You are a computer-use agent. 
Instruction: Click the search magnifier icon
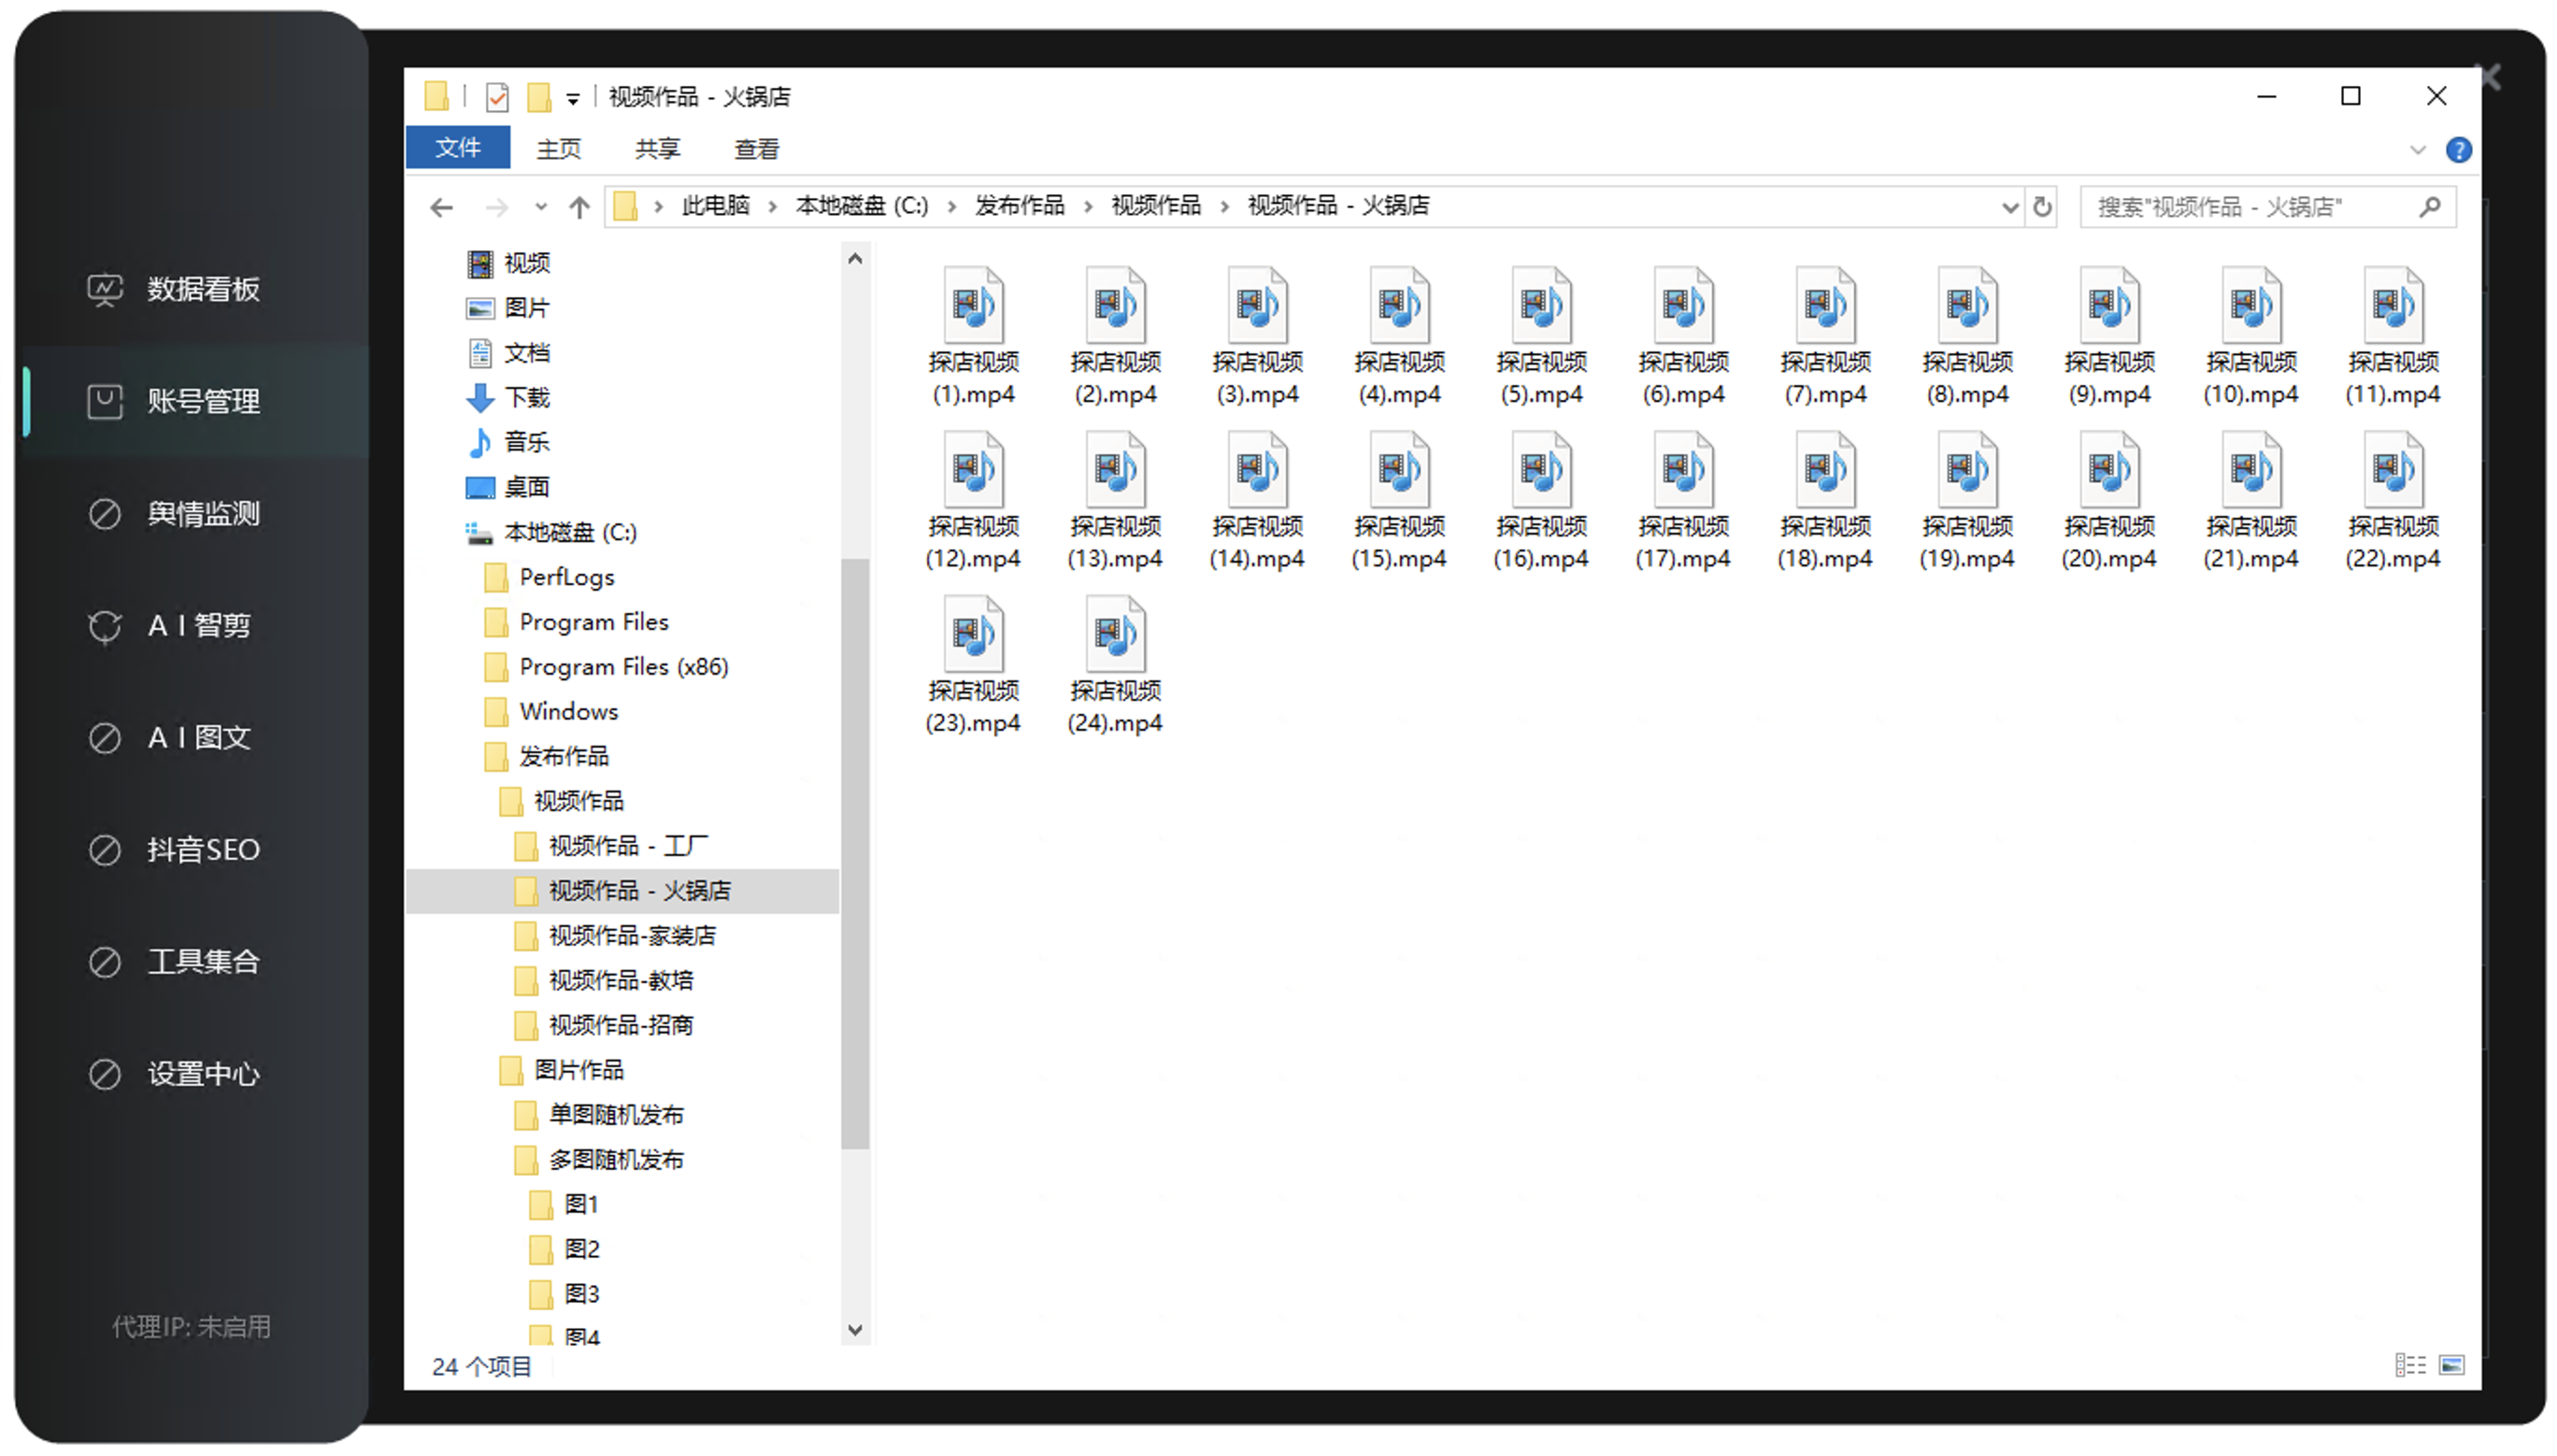coord(2429,207)
